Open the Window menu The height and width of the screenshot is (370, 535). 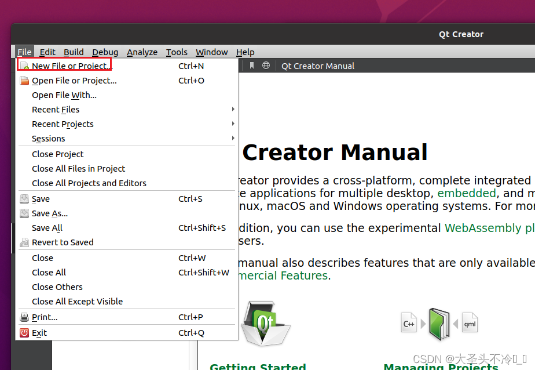pyautogui.click(x=211, y=52)
